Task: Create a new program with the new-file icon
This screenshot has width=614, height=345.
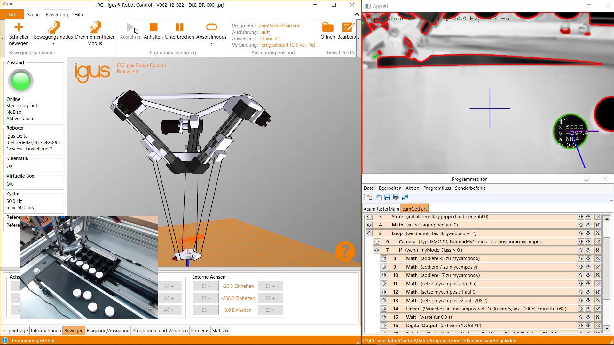Action: point(369,197)
